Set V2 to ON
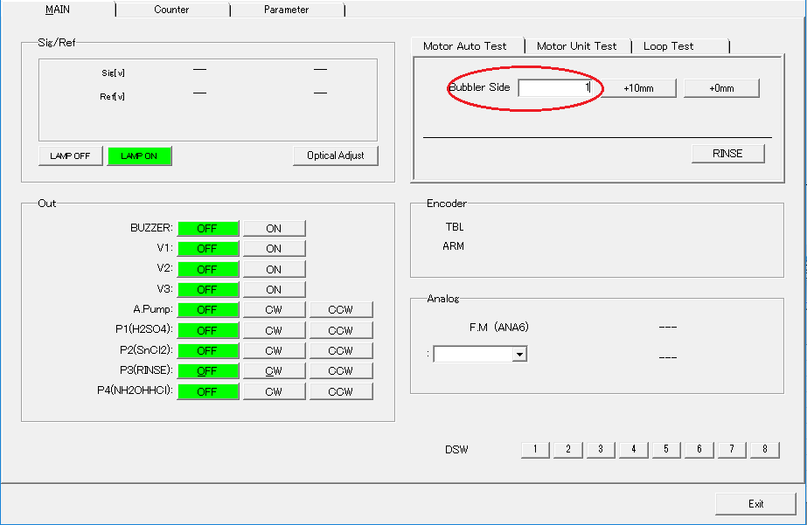 (x=274, y=269)
